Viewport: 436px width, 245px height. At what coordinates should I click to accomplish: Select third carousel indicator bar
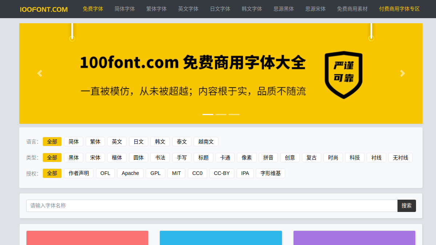[234, 114]
